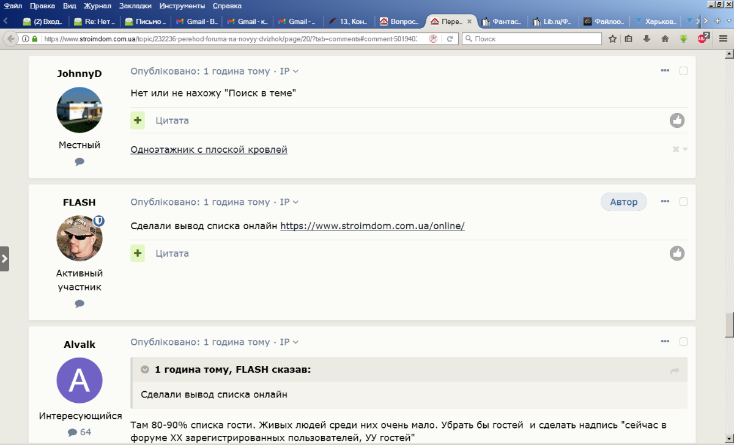
Task: Click the bookmark star icon in toolbar
Action: [612, 39]
